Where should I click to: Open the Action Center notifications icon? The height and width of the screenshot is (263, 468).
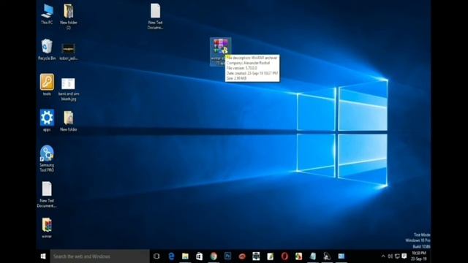(x=404, y=256)
